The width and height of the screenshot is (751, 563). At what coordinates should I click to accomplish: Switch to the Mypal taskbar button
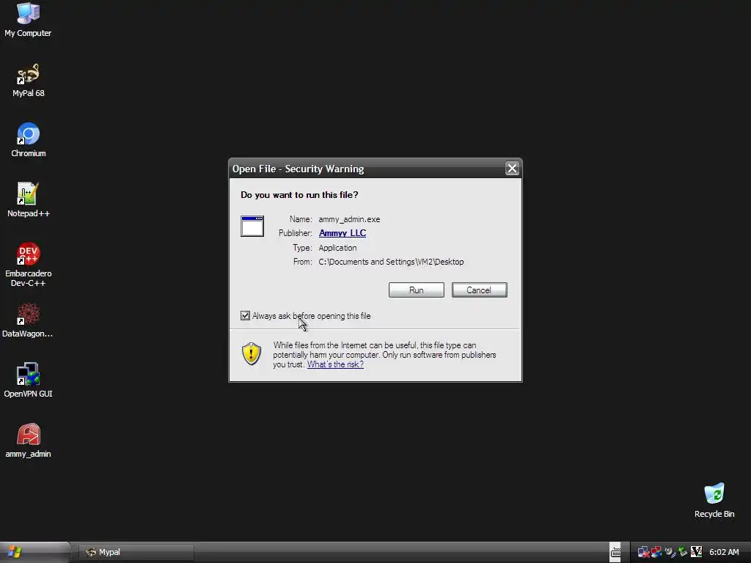click(137, 552)
